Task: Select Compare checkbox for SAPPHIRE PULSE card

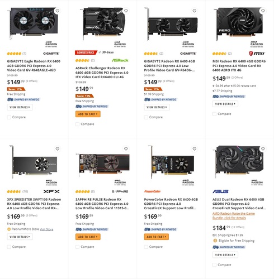Action: (x=77, y=247)
